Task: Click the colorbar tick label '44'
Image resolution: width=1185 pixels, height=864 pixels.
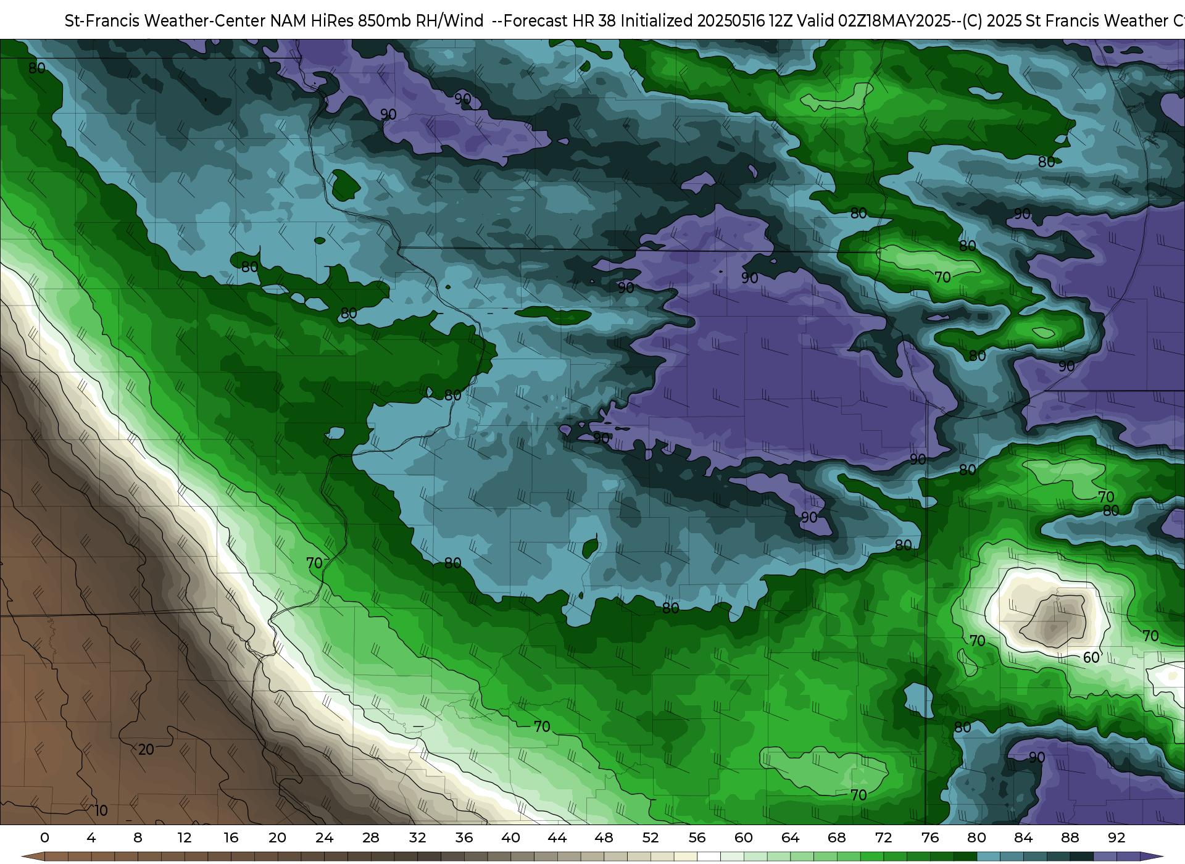Action: [x=557, y=838]
